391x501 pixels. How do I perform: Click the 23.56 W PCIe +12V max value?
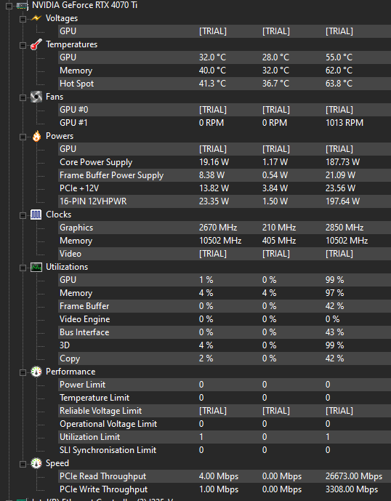coord(340,188)
